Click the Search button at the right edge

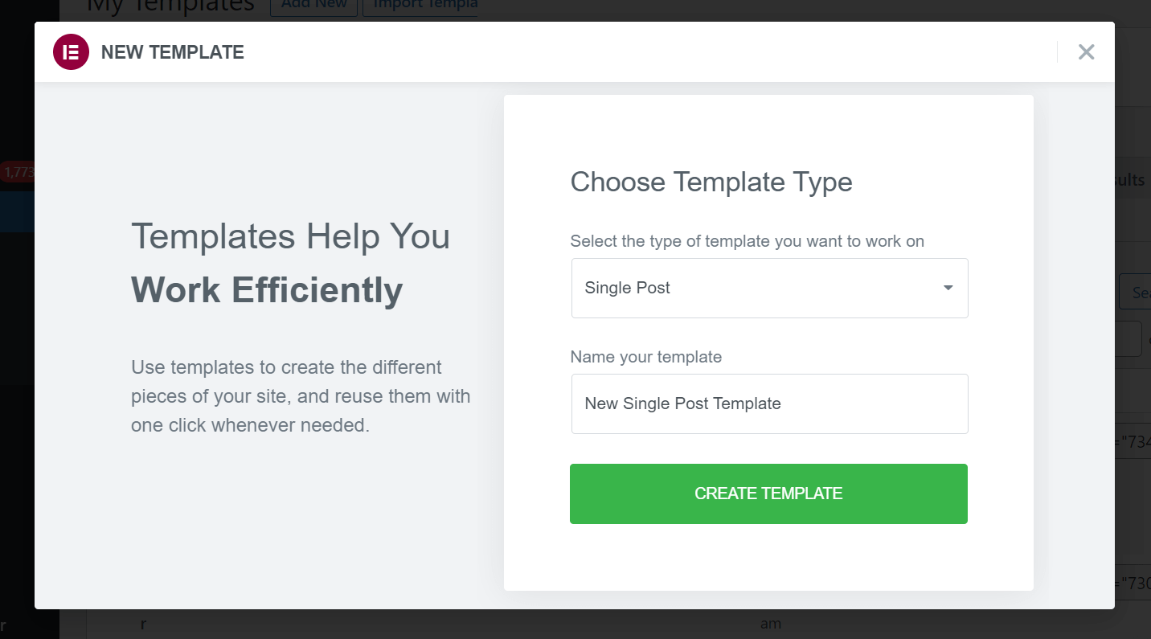coord(1140,291)
